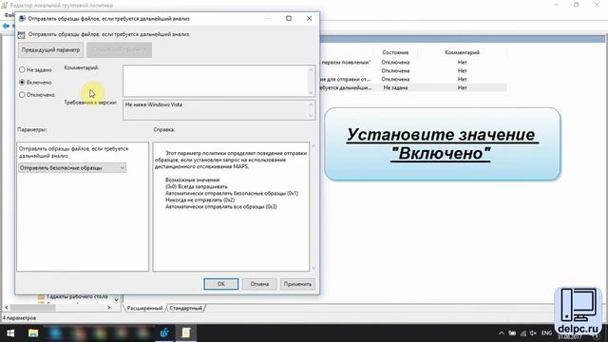Click the active policy editor taskbar icon
This screenshot has width=608, height=342.
(x=186, y=333)
